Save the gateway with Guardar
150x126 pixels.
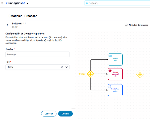coord(65,114)
